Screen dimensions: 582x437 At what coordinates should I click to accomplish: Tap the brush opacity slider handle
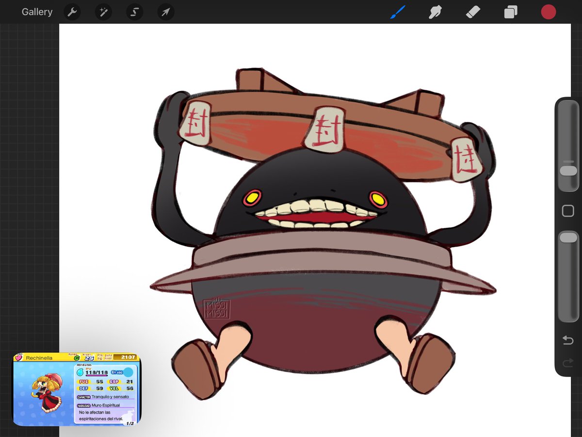point(568,237)
